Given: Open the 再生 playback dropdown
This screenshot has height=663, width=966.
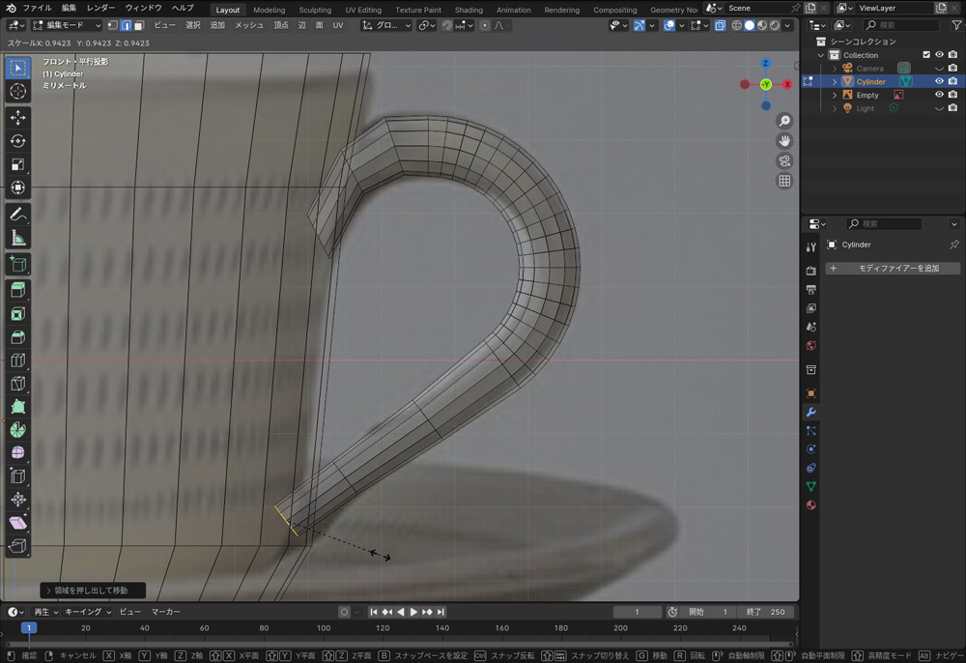Looking at the screenshot, I should tap(46, 612).
